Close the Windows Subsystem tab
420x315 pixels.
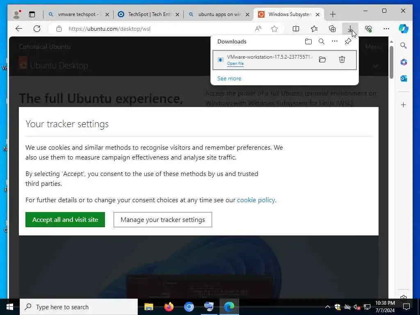[x=318, y=14]
